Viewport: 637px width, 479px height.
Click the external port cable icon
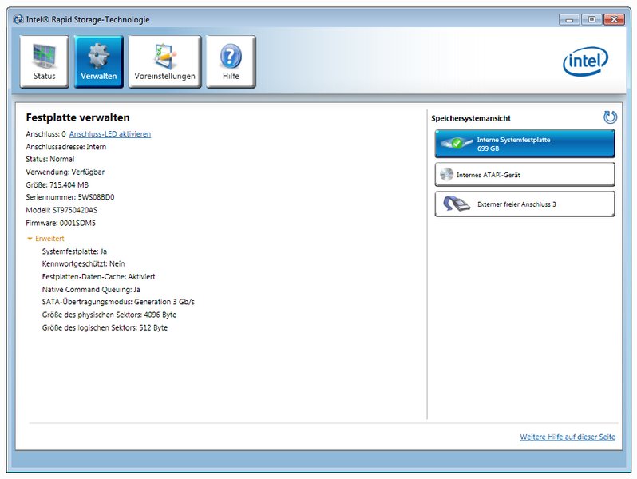[456, 204]
